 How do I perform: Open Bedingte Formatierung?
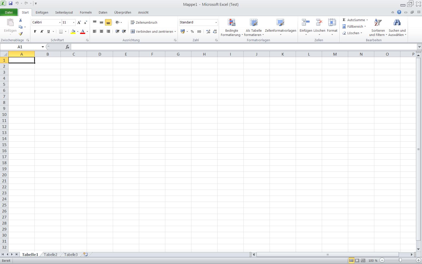click(x=231, y=27)
